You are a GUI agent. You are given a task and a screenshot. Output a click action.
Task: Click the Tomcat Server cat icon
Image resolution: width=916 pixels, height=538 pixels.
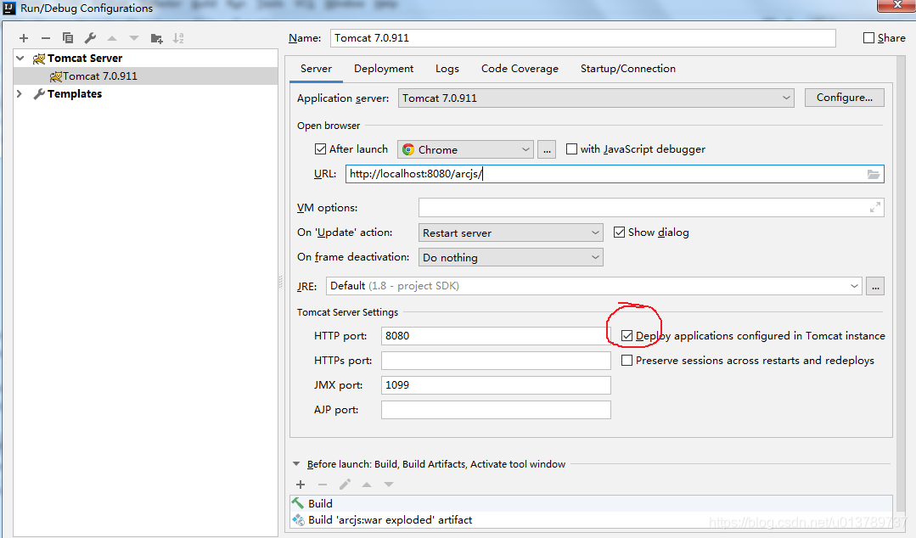click(39, 59)
